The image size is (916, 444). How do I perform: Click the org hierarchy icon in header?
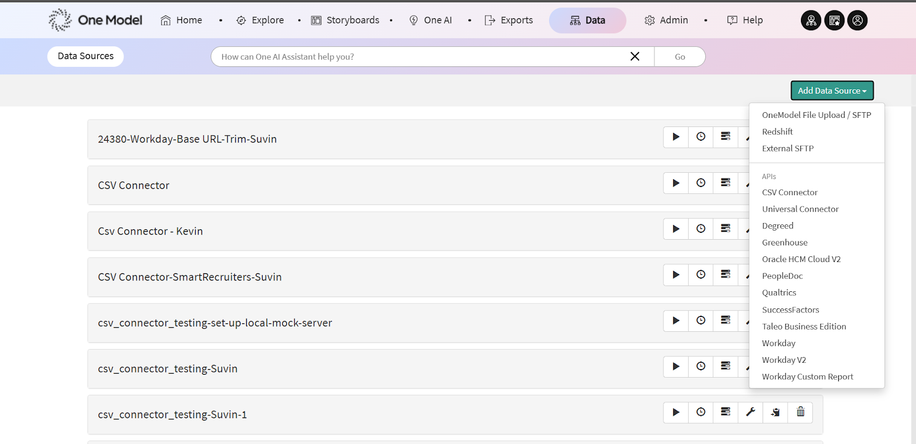pos(811,21)
